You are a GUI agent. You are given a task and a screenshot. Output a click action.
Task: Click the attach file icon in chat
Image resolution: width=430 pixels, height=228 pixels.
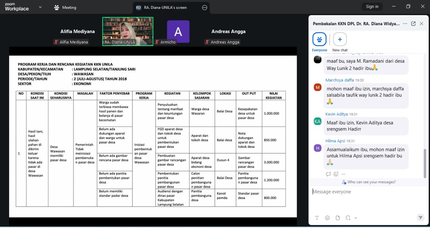pos(338,218)
